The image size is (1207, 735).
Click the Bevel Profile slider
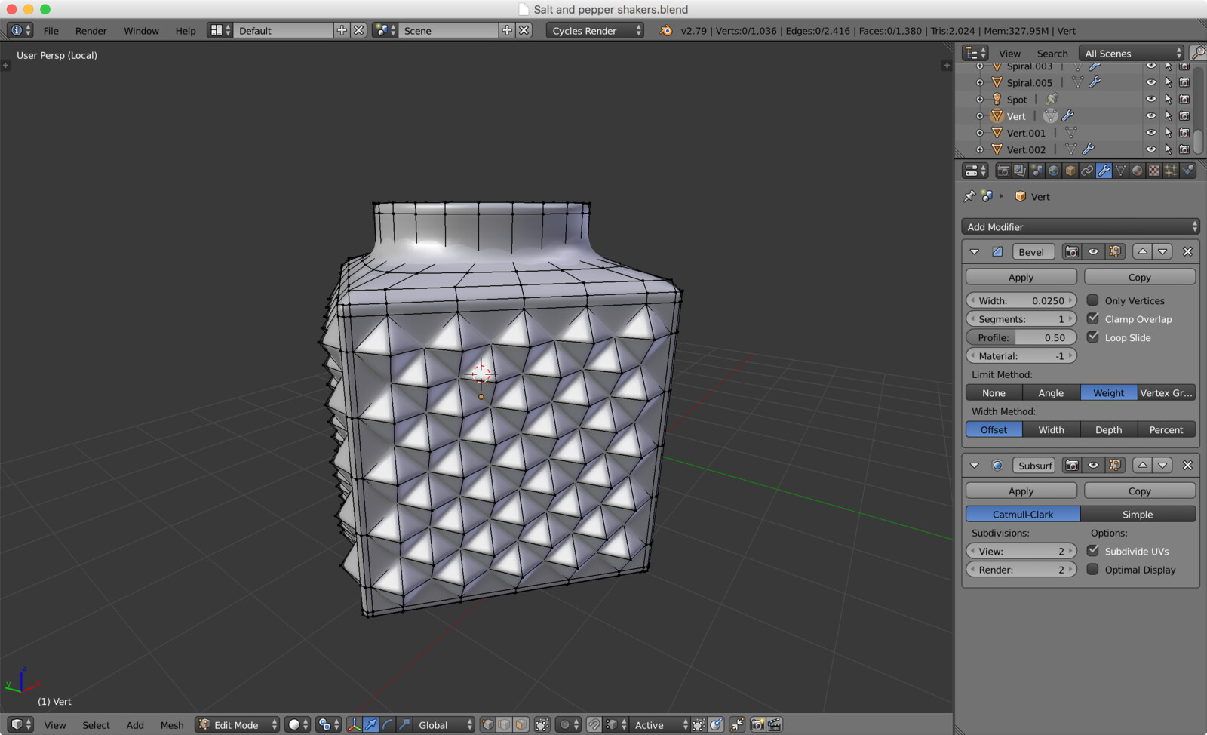coord(1021,337)
